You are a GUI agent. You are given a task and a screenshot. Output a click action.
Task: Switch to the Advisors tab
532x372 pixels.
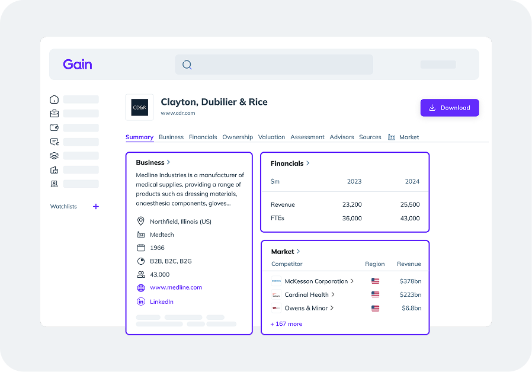coord(342,137)
